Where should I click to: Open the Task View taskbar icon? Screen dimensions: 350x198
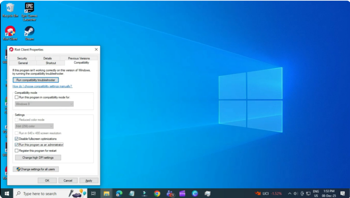pyautogui.click(x=93, y=193)
